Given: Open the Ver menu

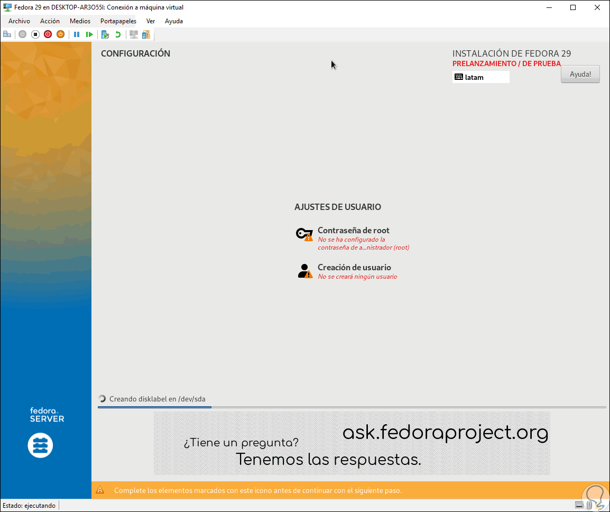Looking at the screenshot, I should 151,21.
